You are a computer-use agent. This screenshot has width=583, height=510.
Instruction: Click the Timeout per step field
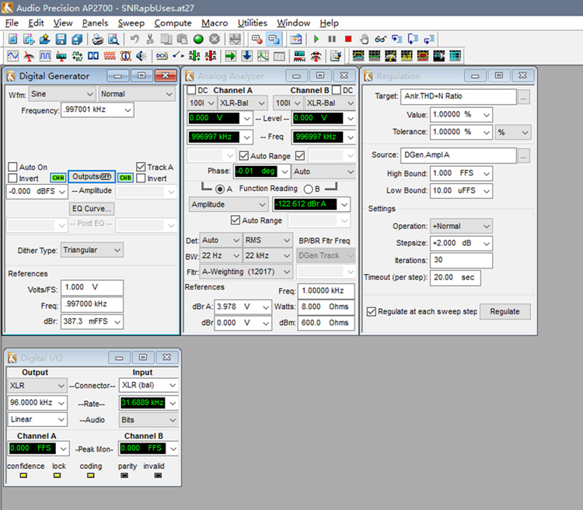pos(455,278)
